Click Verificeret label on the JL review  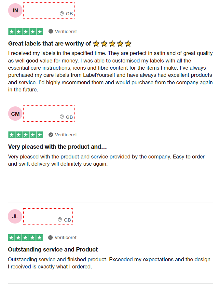pyautogui.click(x=65, y=238)
